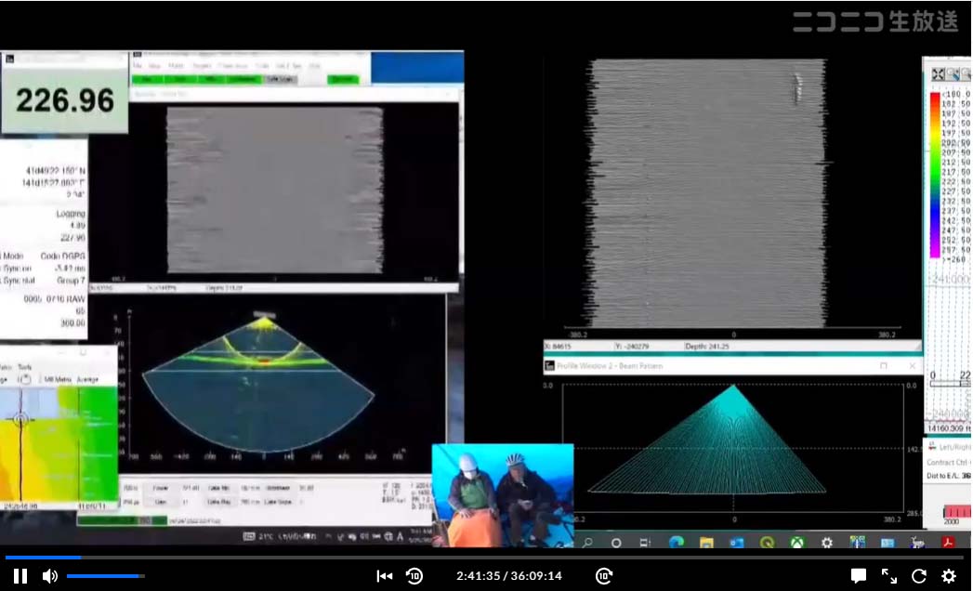
Task: Pause the live stream video
Action: (20, 576)
